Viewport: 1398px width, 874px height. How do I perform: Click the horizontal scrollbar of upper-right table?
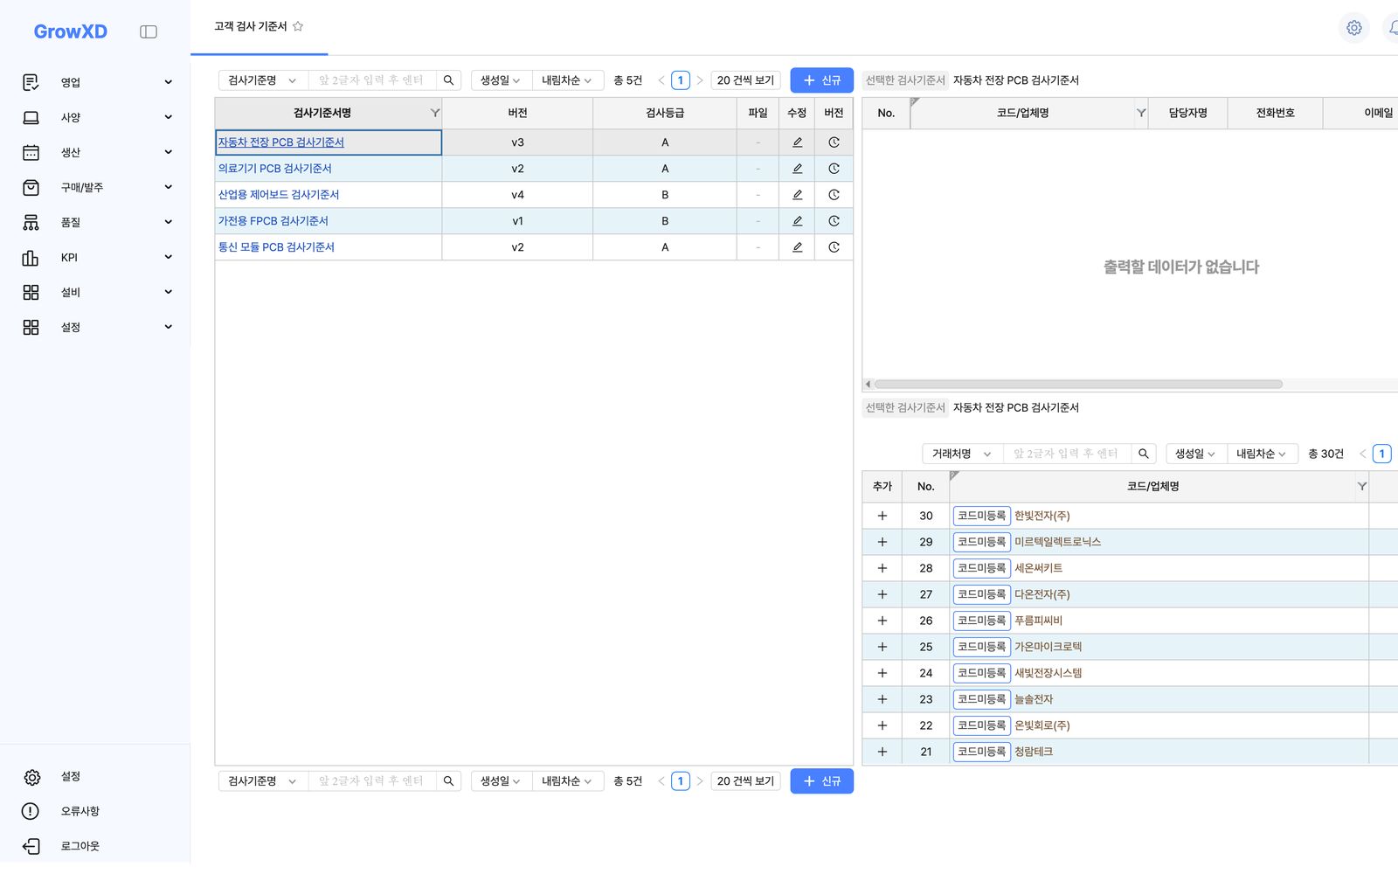(1078, 385)
